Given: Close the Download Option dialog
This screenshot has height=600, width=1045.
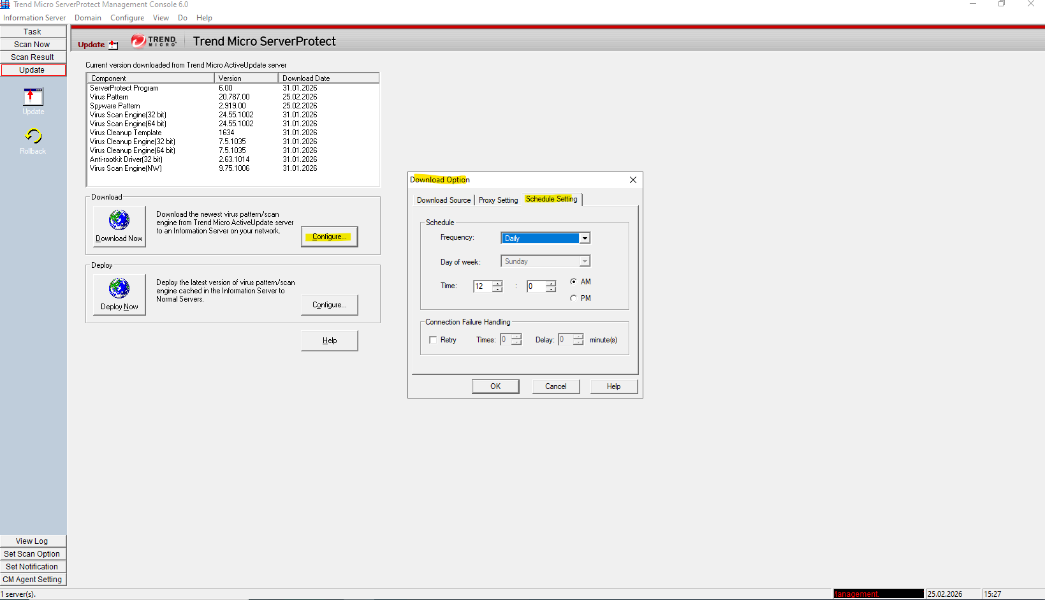Looking at the screenshot, I should point(632,180).
